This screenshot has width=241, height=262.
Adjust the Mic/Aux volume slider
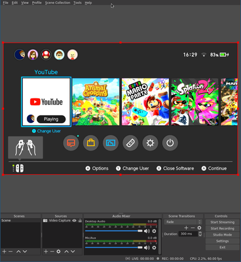click(113, 248)
